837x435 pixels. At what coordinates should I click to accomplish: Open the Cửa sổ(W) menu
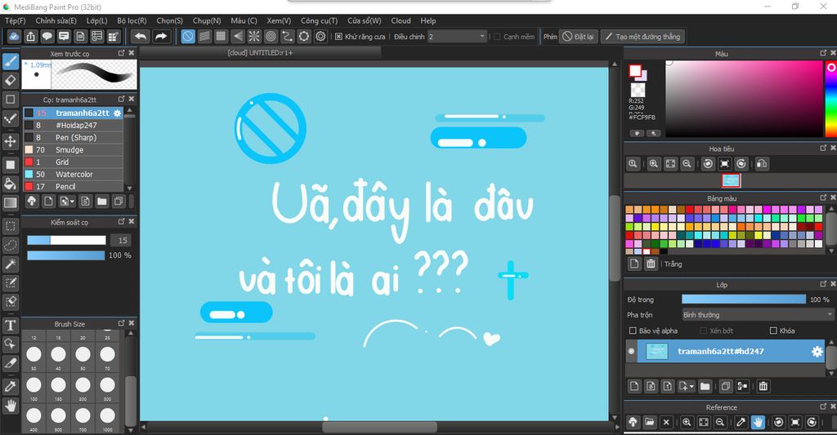364,20
